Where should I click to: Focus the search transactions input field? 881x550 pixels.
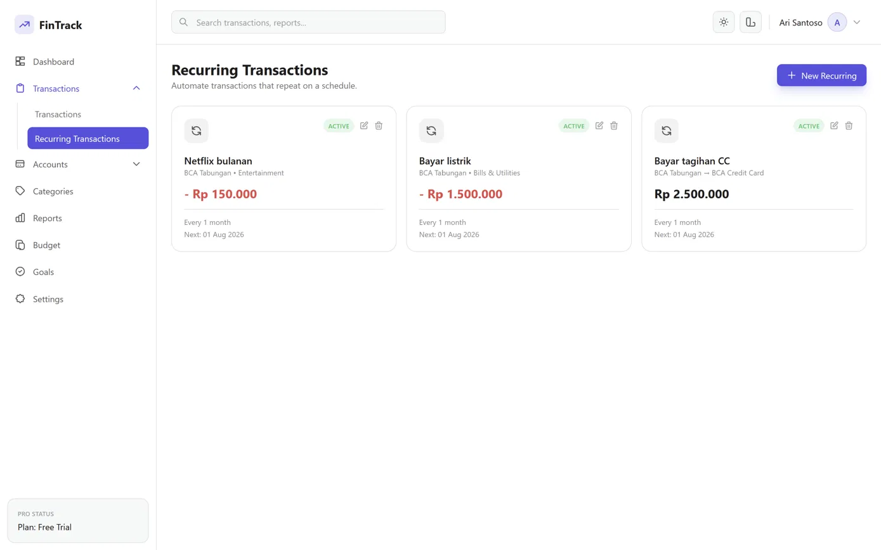click(308, 22)
